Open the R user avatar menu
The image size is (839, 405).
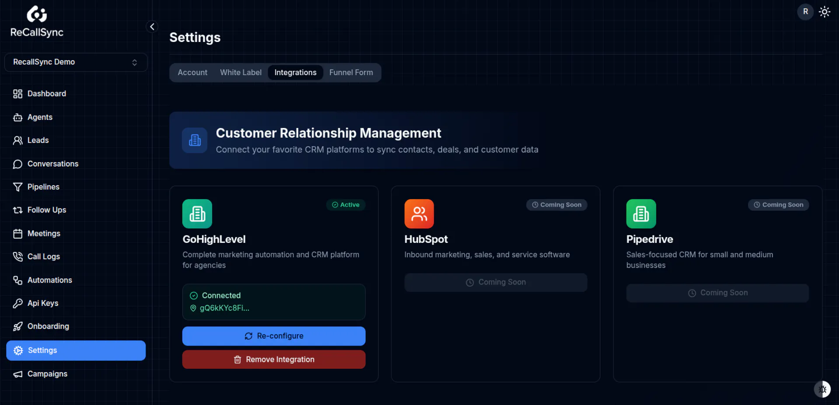[805, 12]
